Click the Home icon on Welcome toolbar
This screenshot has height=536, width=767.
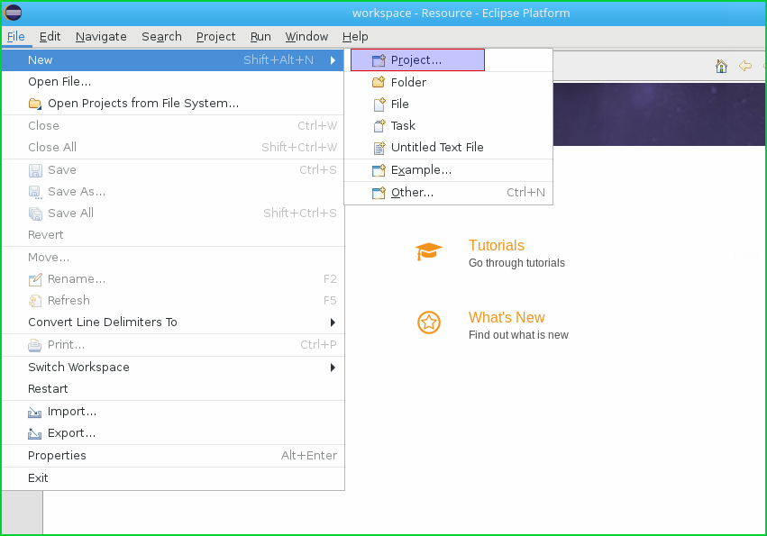coord(721,66)
